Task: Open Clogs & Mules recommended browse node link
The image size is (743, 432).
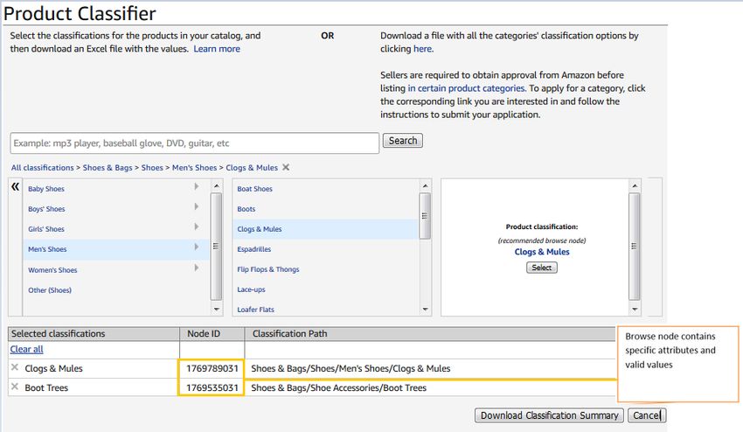Action: click(x=542, y=252)
